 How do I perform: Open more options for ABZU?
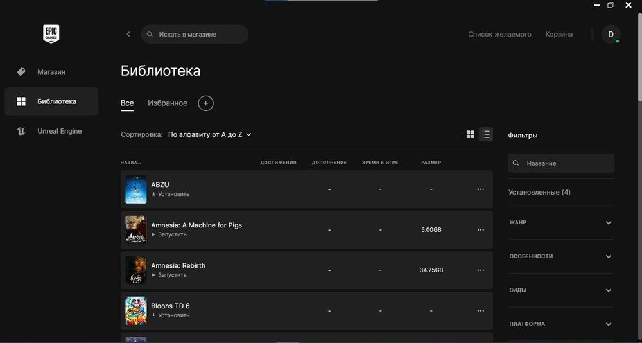tap(480, 189)
